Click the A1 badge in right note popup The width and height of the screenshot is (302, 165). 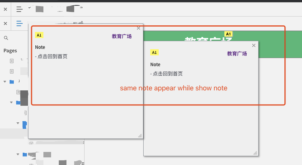coord(154,52)
